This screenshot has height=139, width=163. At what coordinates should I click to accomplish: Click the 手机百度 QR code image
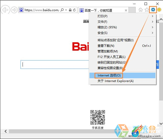pos(98,117)
